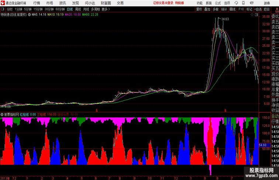Switch to the 30分钟 period tab
Image resolution: width=279 pixels, height=180 pixels.
point(49,9)
